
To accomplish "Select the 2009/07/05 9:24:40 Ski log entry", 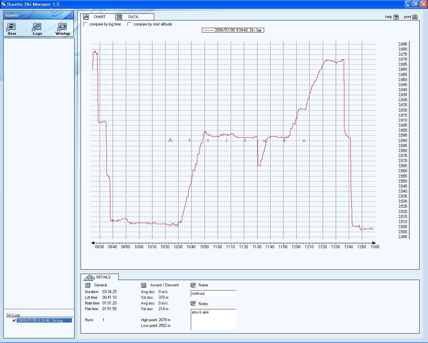I will click(x=44, y=321).
